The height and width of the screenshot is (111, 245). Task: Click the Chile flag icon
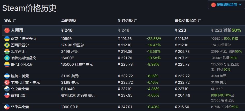7,95
